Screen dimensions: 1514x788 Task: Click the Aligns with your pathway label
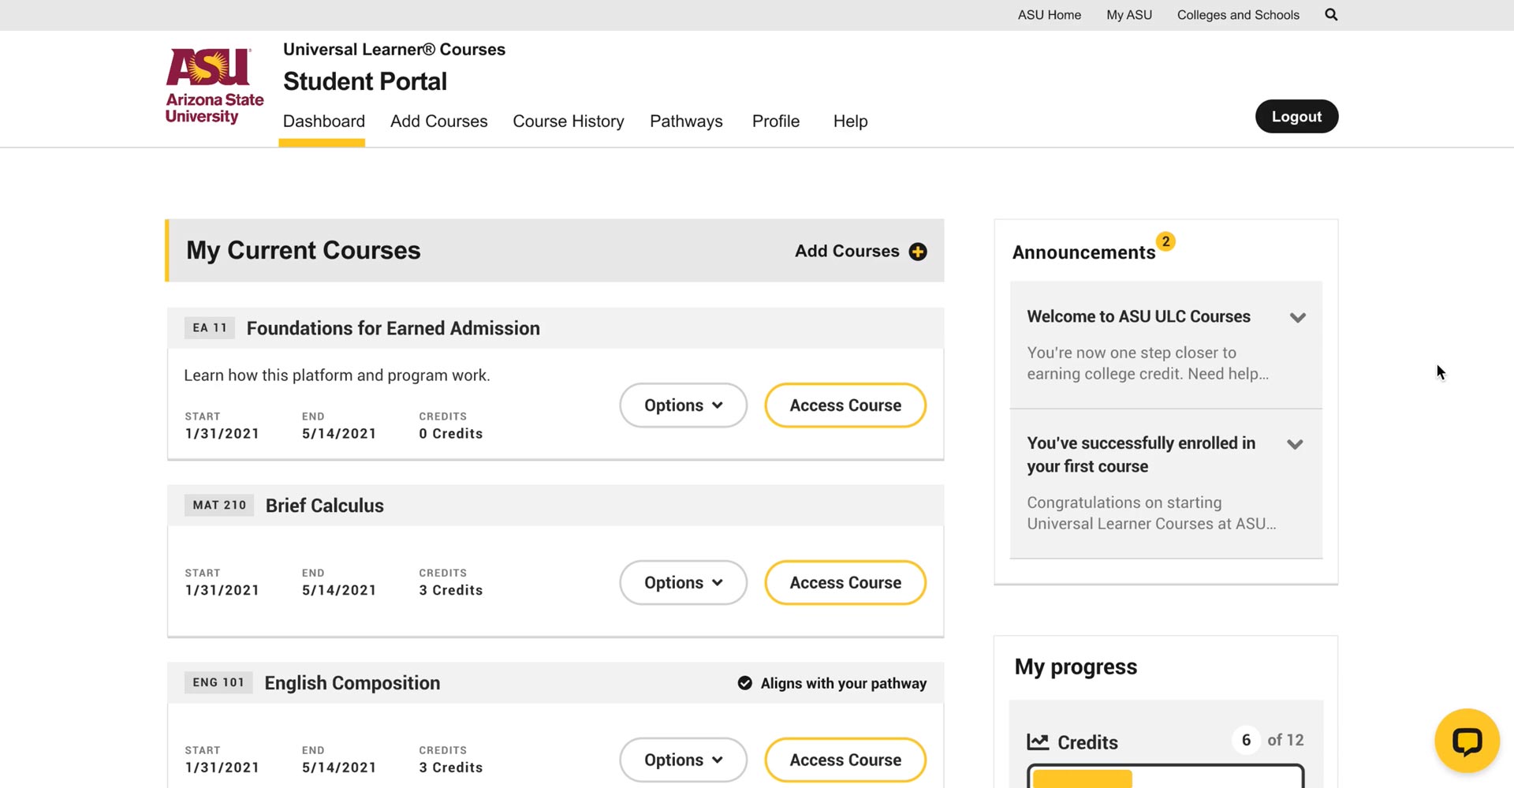pyautogui.click(x=844, y=683)
